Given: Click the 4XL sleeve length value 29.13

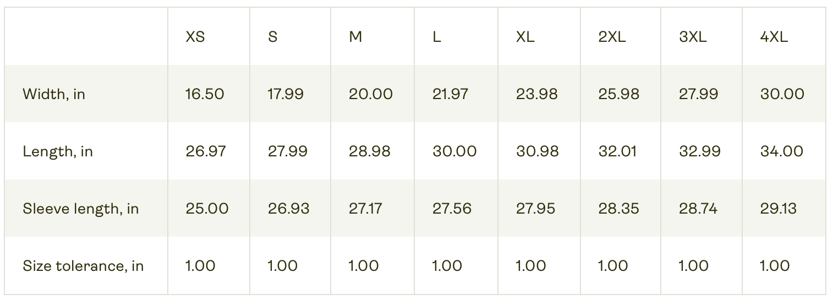Looking at the screenshot, I should [778, 209].
